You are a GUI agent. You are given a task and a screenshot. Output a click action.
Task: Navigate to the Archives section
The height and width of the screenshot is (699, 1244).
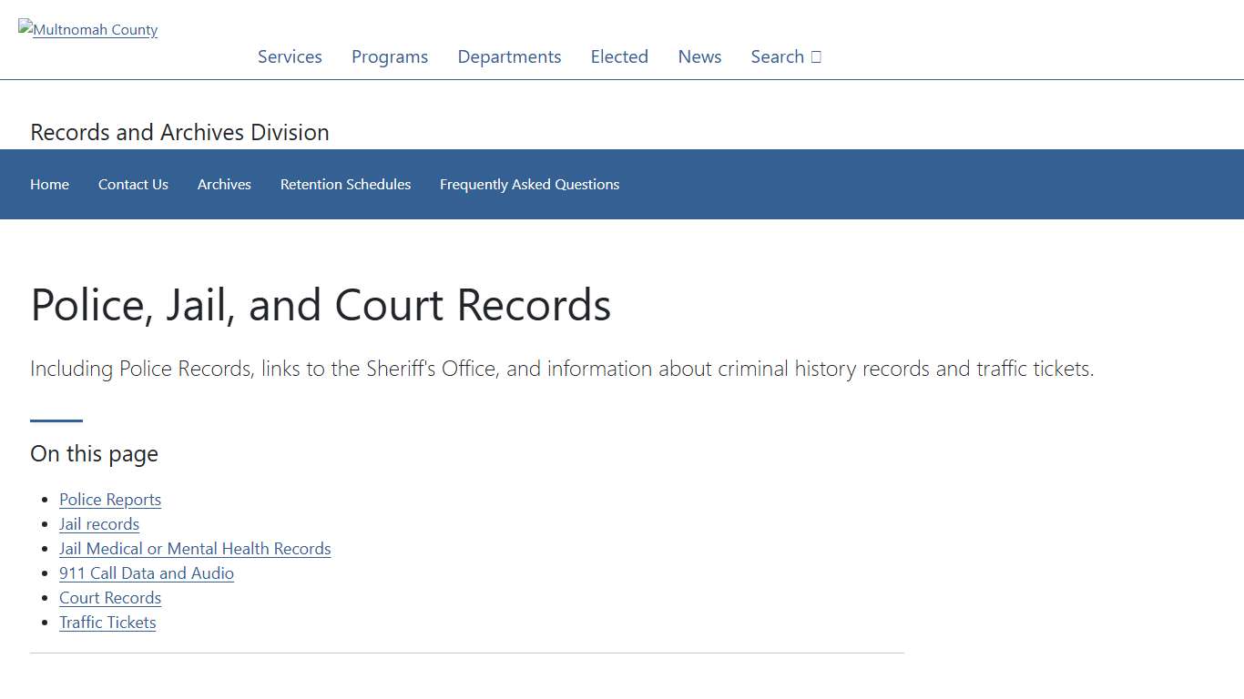[x=224, y=184]
